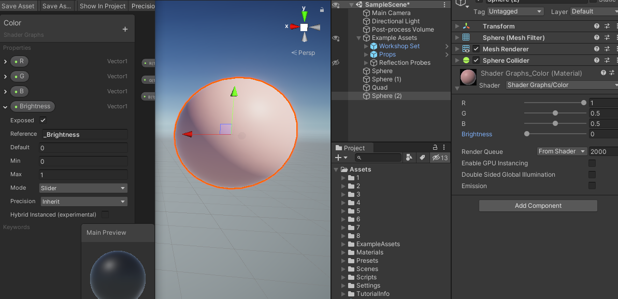Click Search by Type icon in Project

409,158
